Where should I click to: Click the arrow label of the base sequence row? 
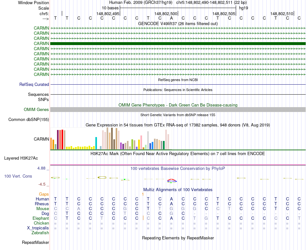coord(46,19)
